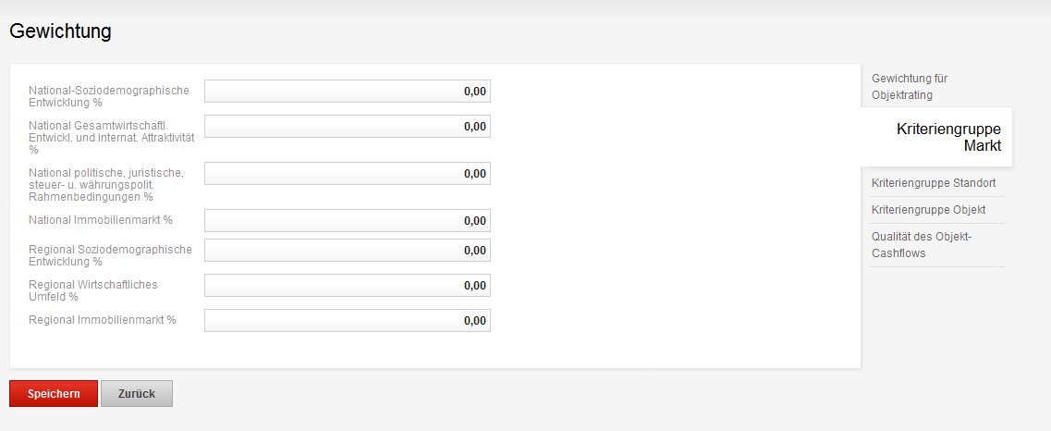The image size is (1051, 431).
Task: Click the National-Soziodemographische Entwicklung % label
Action: 108,96
